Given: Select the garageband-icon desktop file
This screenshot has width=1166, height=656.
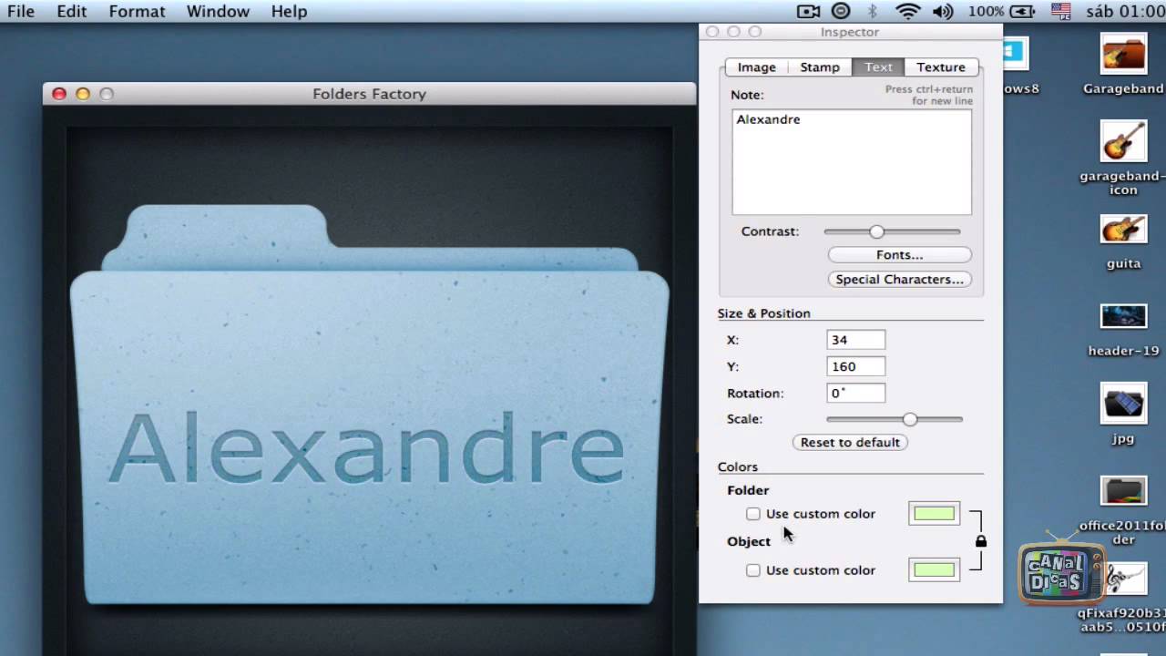Looking at the screenshot, I should point(1123,141).
